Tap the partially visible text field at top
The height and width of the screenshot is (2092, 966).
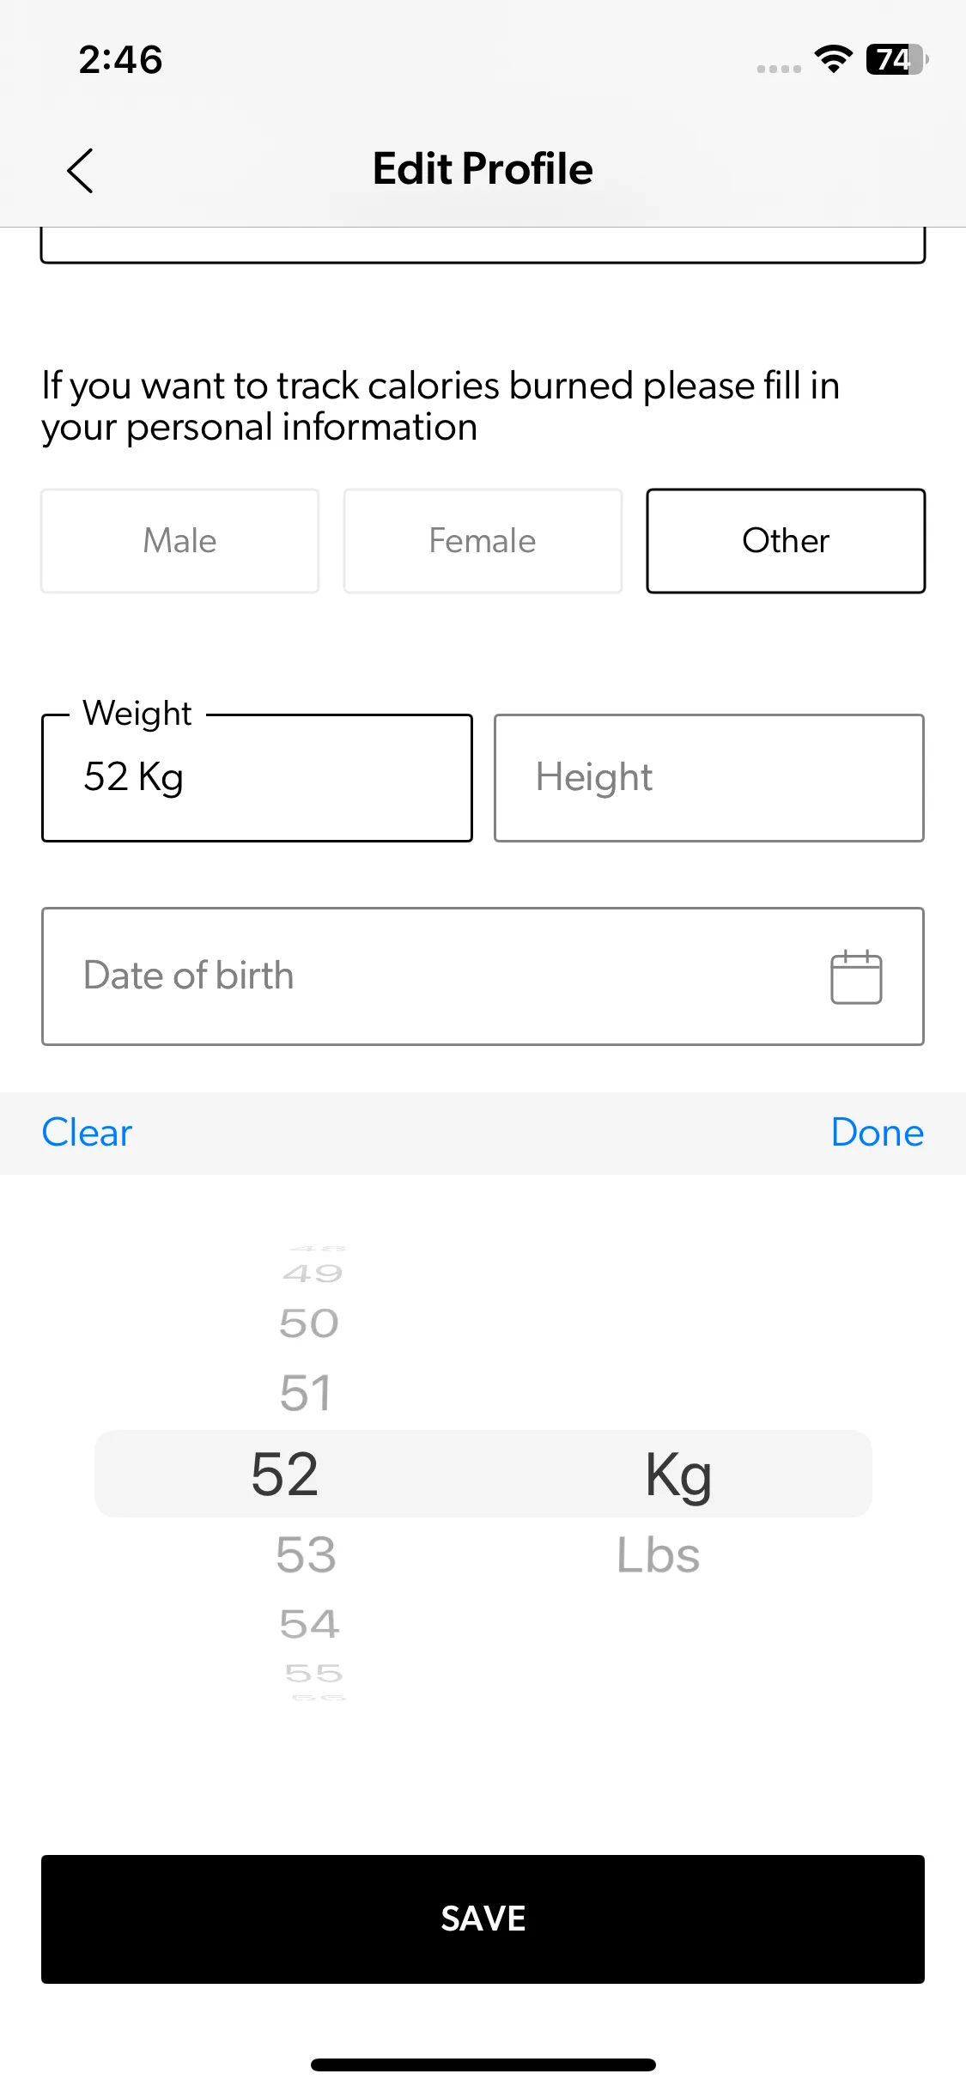[483, 246]
